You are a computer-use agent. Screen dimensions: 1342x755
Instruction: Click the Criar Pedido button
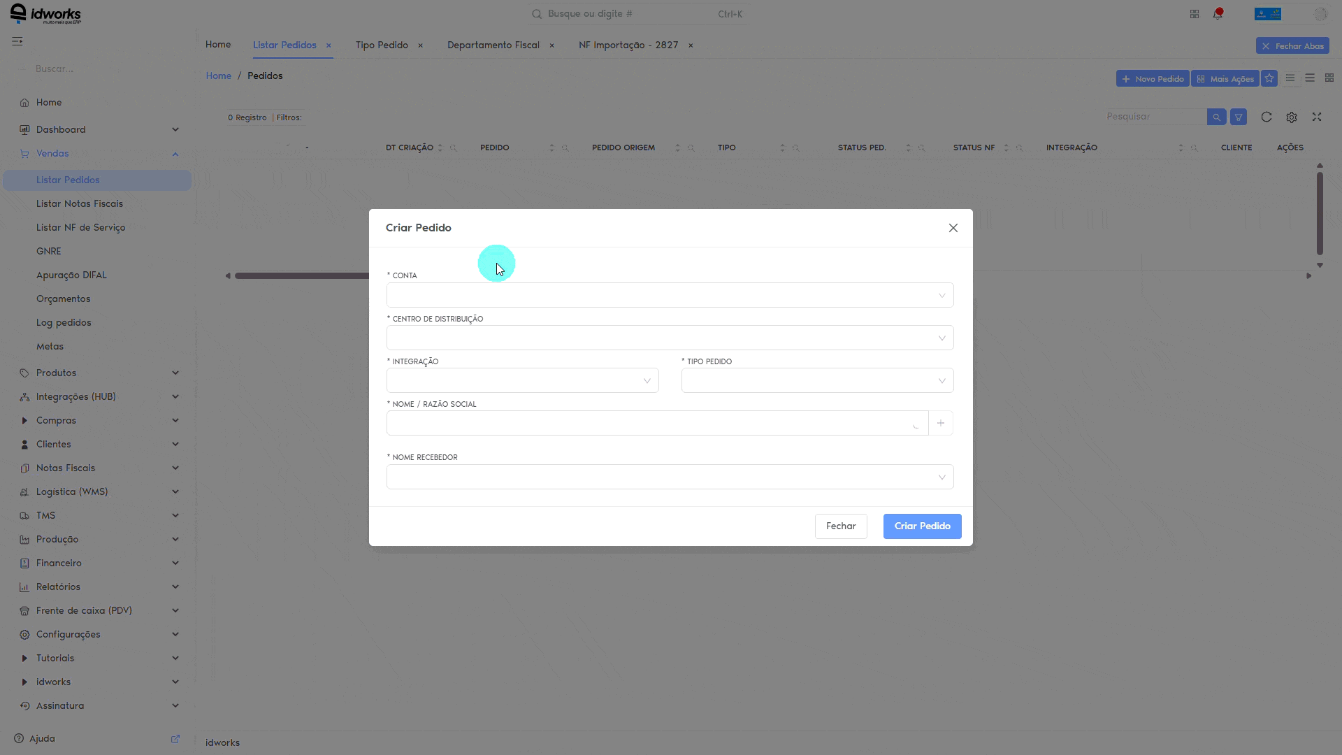pos(922,526)
